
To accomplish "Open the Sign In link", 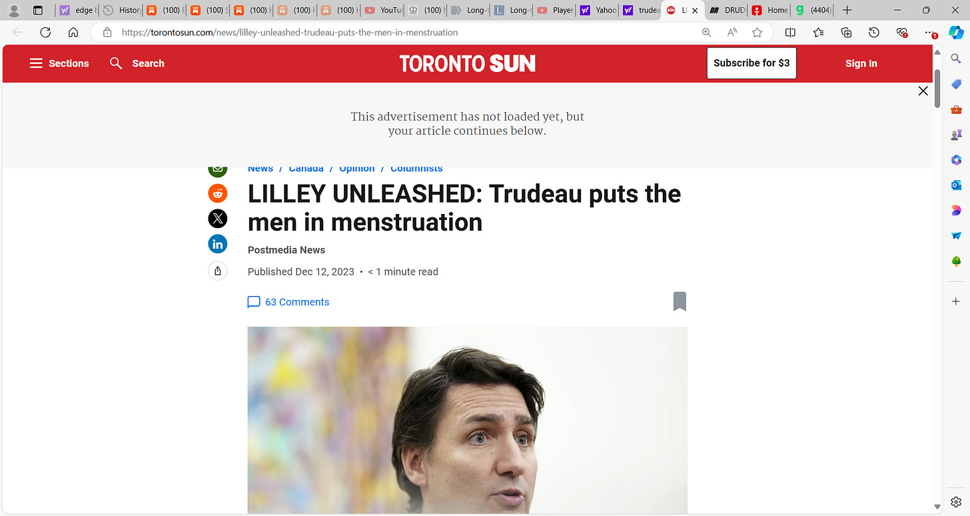I will [x=861, y=63].
